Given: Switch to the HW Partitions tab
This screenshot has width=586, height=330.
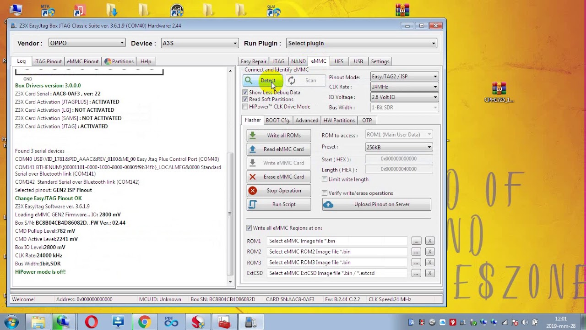Looking at the screenshot, I should coord(339,121).
